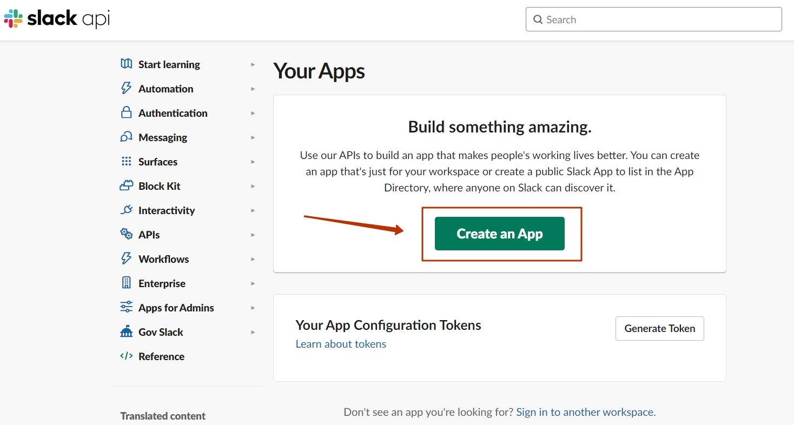This screenshot has height=425, width=794.
Task: Click the building icon beside Enterprise
Action: (126, 283)
